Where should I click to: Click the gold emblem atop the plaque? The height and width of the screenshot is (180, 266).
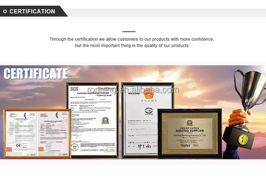coord(189,123)
